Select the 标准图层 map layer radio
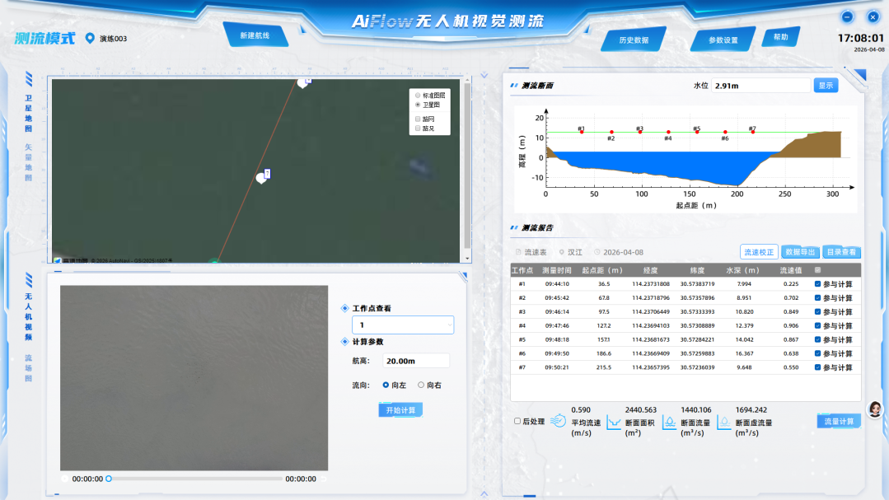 point(418,96)
